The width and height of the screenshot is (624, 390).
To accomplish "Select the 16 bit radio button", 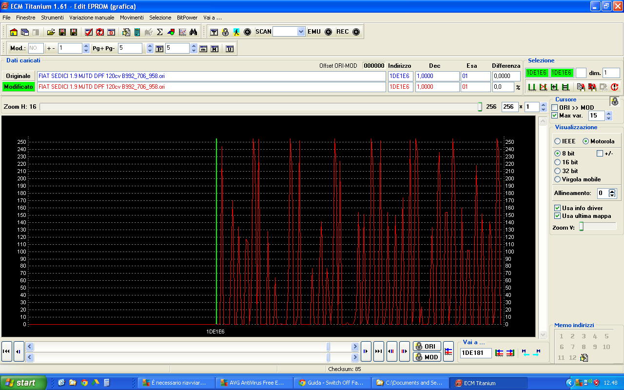I will pos(558,162).
